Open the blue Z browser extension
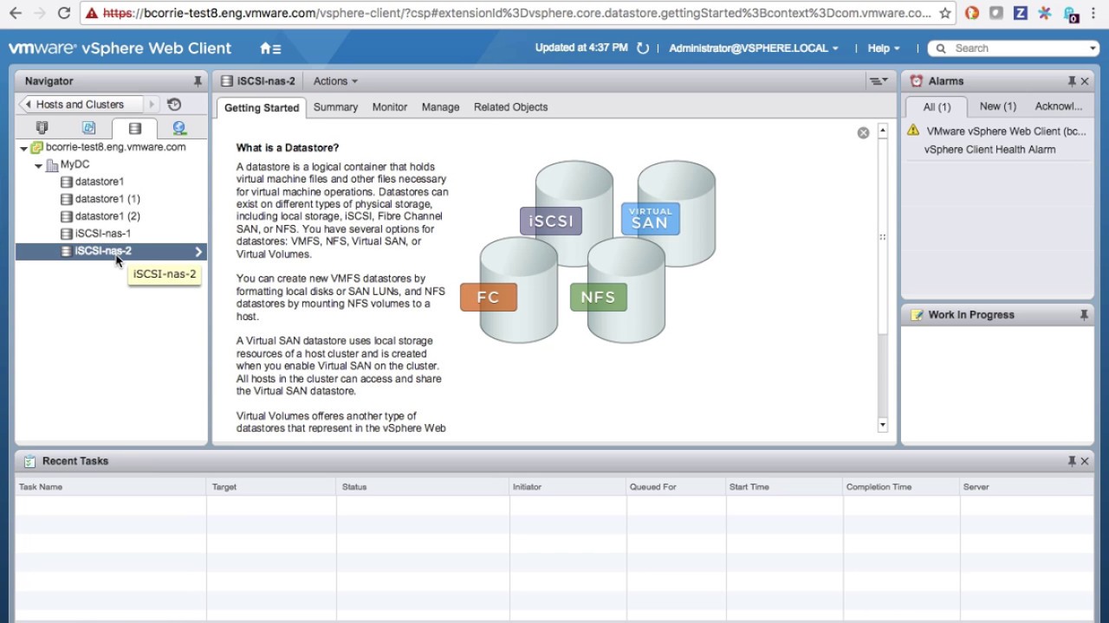Screen dimensions: 1109x623 coord(1020,13)
